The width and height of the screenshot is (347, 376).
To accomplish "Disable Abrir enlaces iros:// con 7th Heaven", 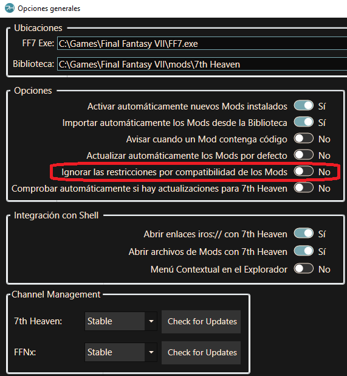I will 304,233.
